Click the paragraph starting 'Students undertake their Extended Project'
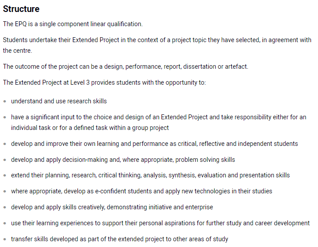 (x=157, y=45)
